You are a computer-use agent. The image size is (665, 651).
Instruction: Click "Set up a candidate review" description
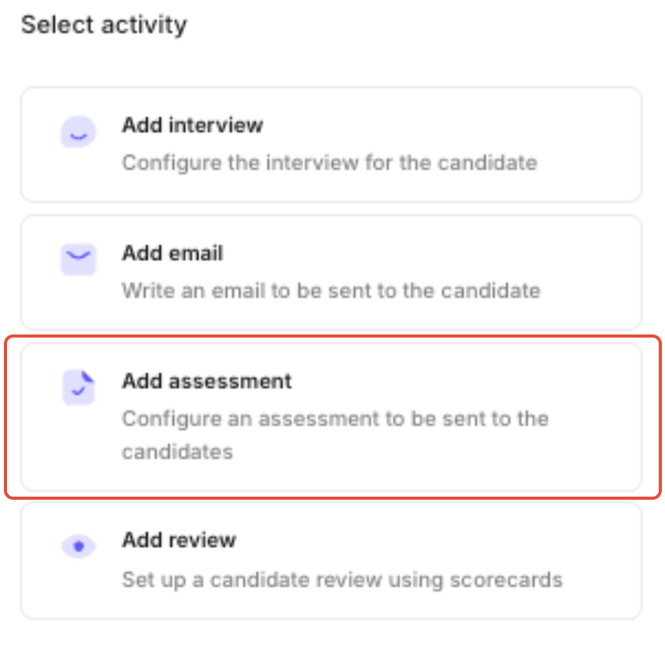341,580
